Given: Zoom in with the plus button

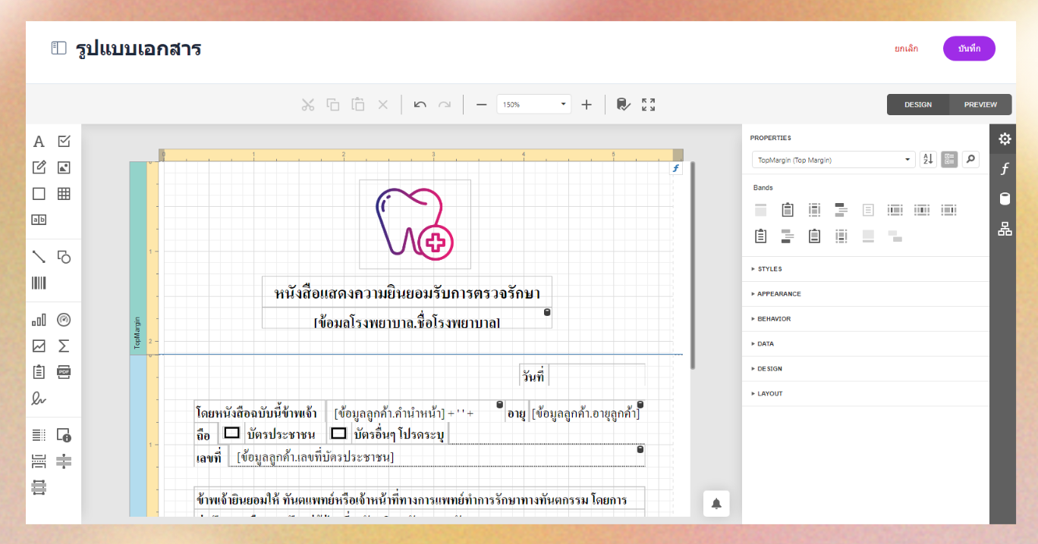Looking at the screenshot, I should 587,105.
